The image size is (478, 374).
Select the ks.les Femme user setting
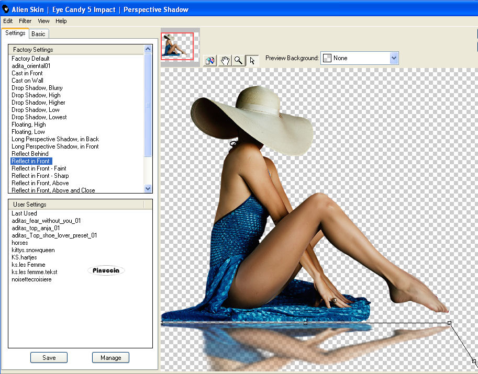[x=28, y=265]
